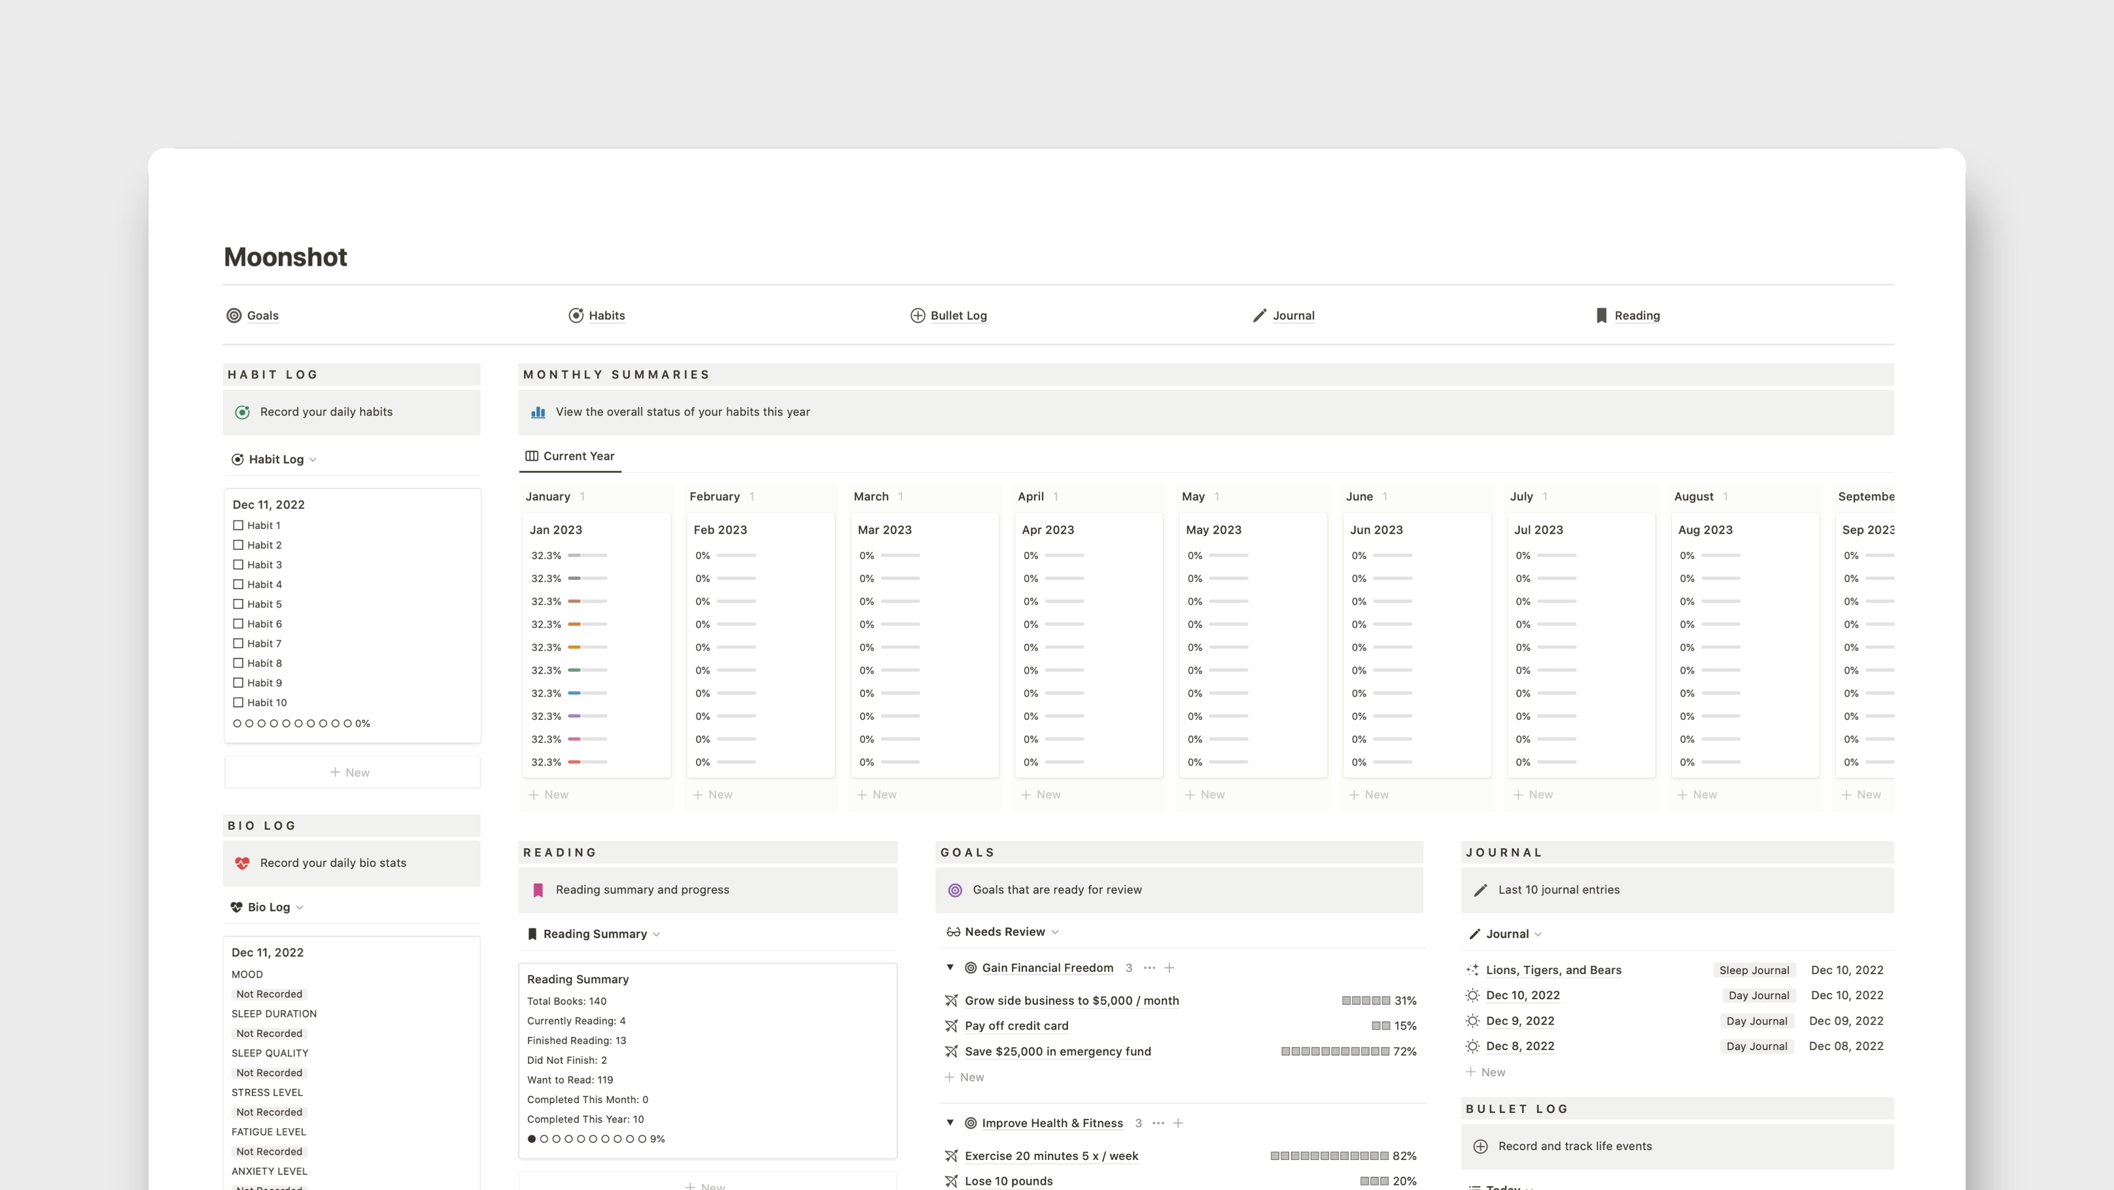Image resolution: width=2114 pixels, height=1190 pixels.
Task: Click the target icon next to Gain Financial Freedom
Action: point(971,968)
